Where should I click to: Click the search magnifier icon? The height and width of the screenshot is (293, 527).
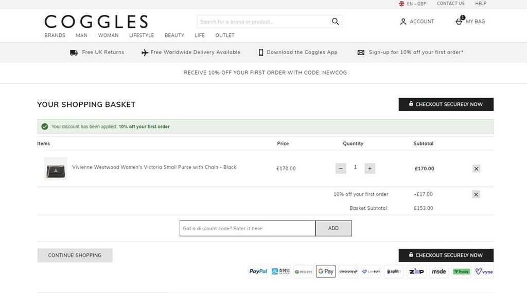click(x=335, y=22)
